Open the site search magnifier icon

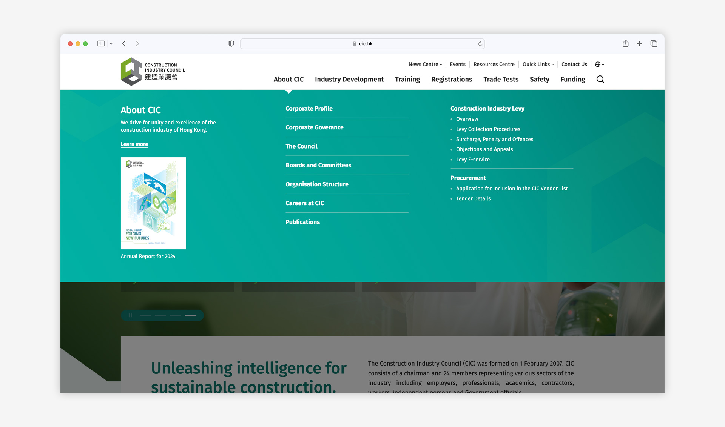600,79
